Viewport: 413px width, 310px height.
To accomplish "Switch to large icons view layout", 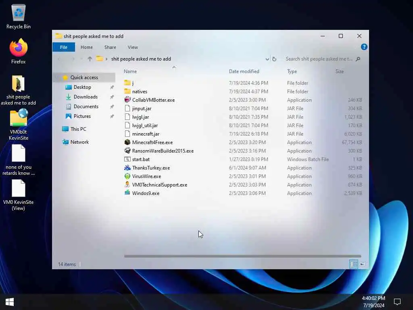I will (363, 264).
